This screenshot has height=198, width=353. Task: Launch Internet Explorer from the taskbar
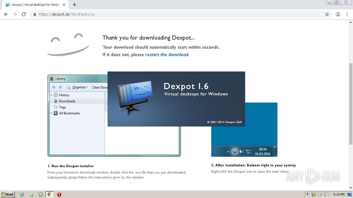click(x=22, y=194)
